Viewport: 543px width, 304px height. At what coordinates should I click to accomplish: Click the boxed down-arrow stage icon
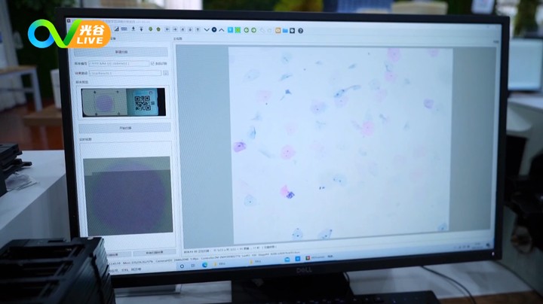click(190, 29)
